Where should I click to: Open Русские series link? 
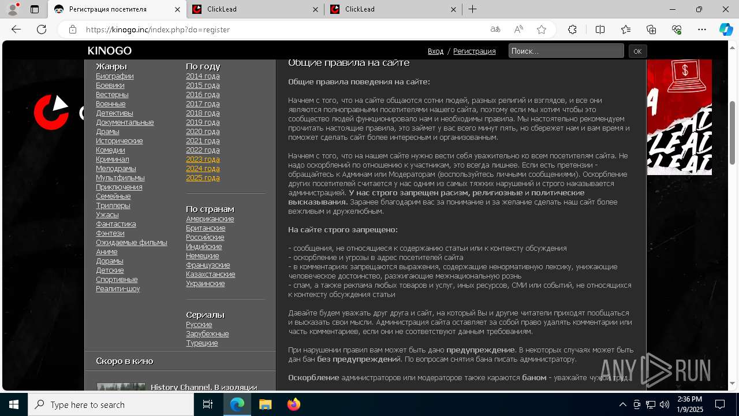199,324
